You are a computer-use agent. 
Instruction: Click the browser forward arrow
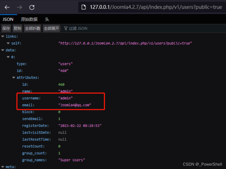19,7
